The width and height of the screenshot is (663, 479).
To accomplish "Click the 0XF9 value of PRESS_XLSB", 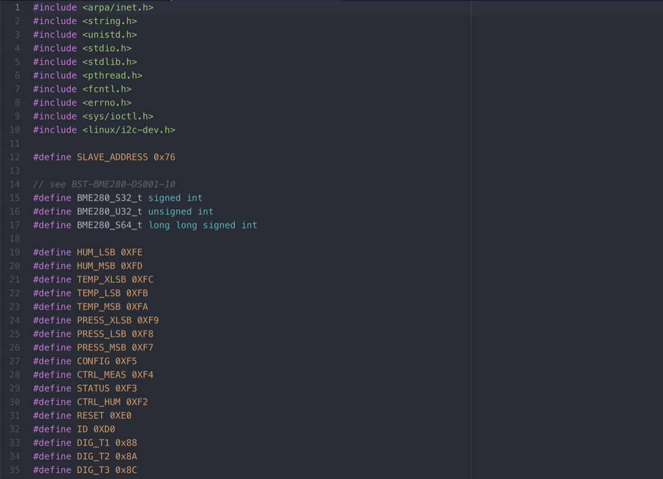I will 148,320.
